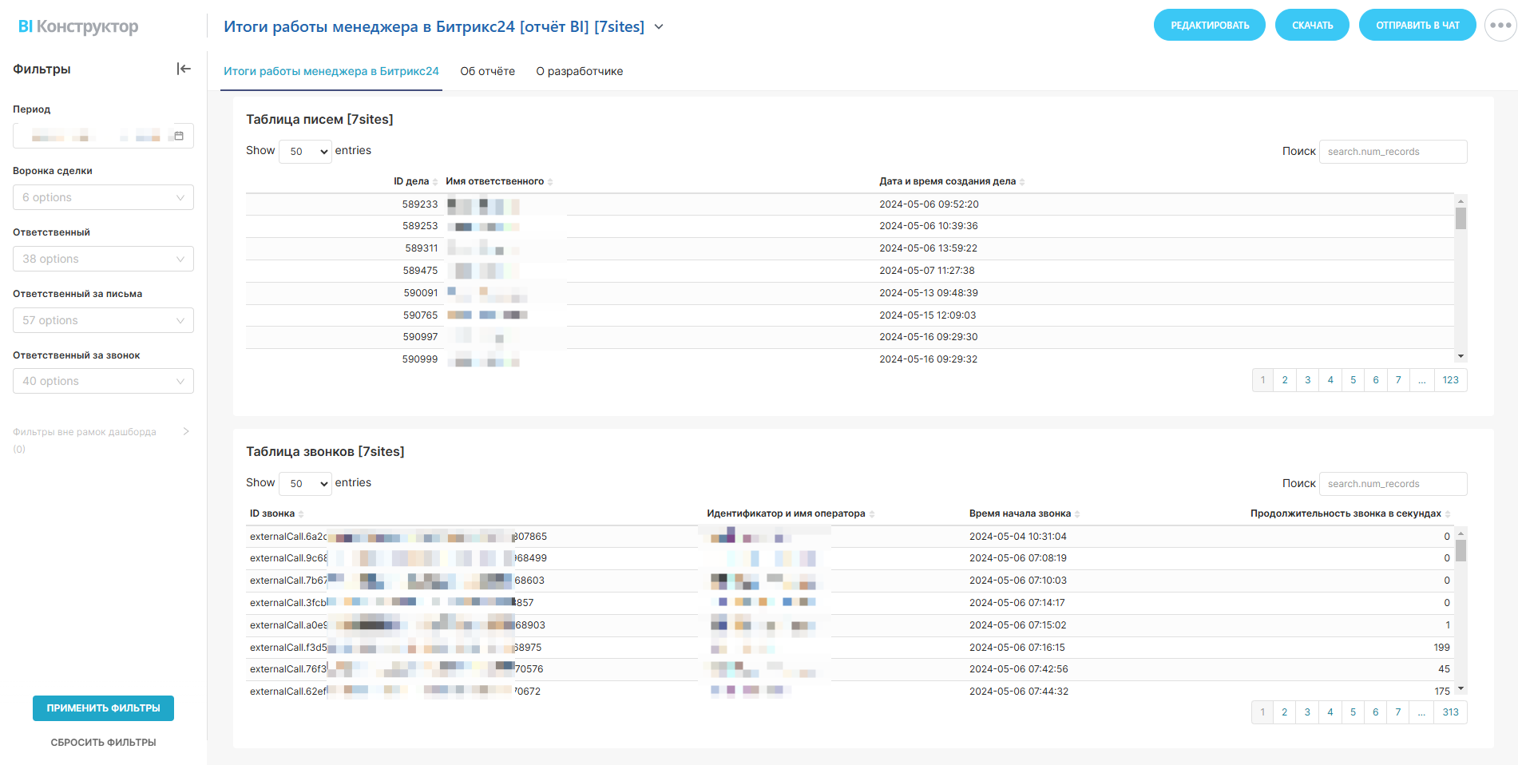
Task: Switch to the Об отчёте tab
Action: (x=487, y=72)
